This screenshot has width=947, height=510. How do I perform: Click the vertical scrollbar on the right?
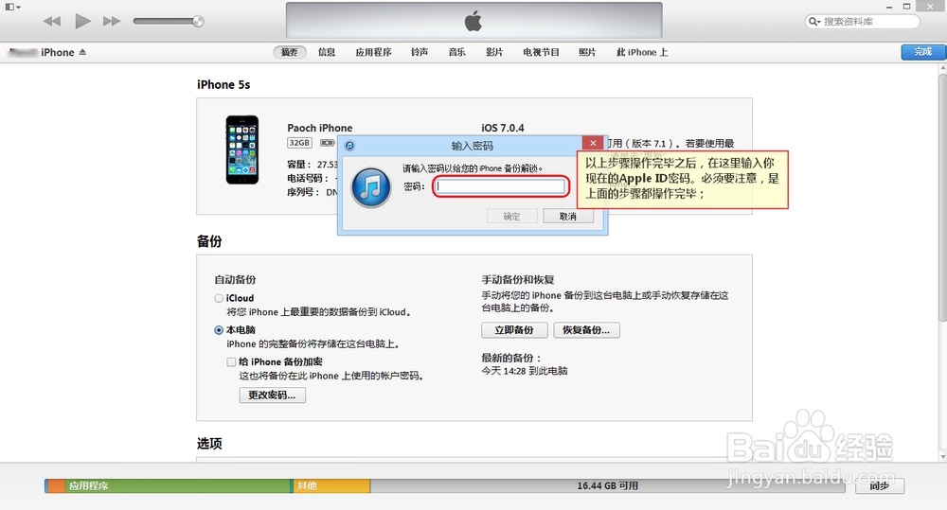pyautogui.click(x=942, y=199)
